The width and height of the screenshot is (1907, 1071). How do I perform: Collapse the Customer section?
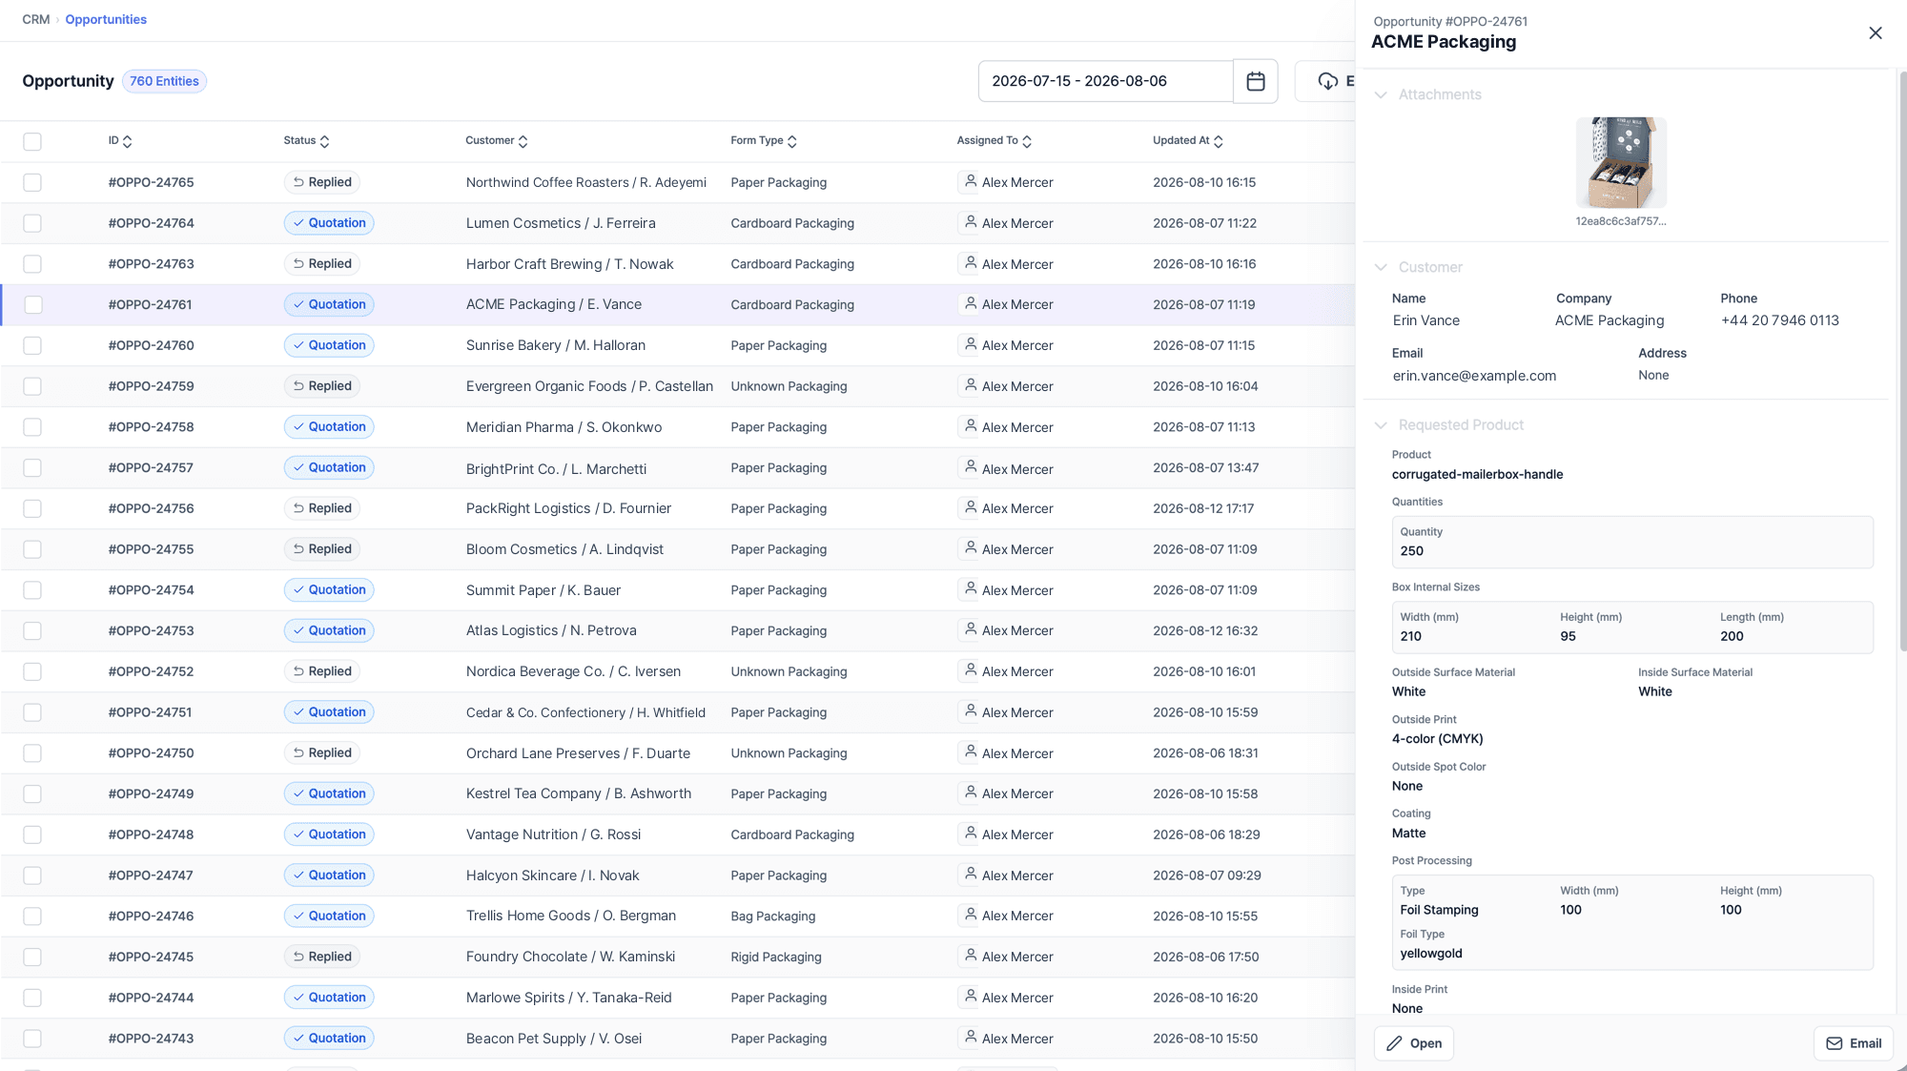[x=1380, y=267]
